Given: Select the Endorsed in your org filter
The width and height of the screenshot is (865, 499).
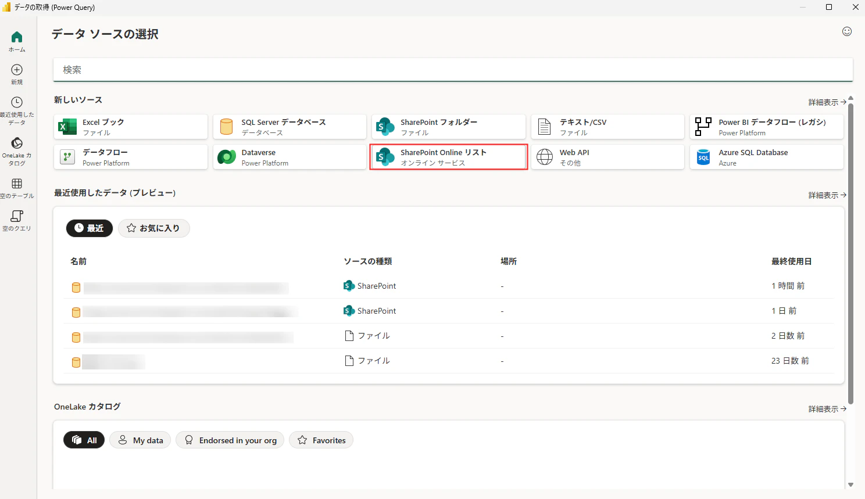Looking at the screenshot, I should [230, 440].
